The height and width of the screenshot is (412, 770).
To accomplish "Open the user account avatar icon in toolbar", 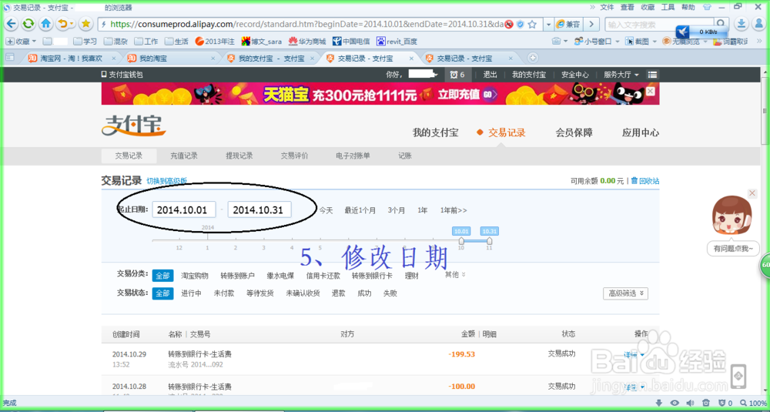I will (x=758, y=24).
